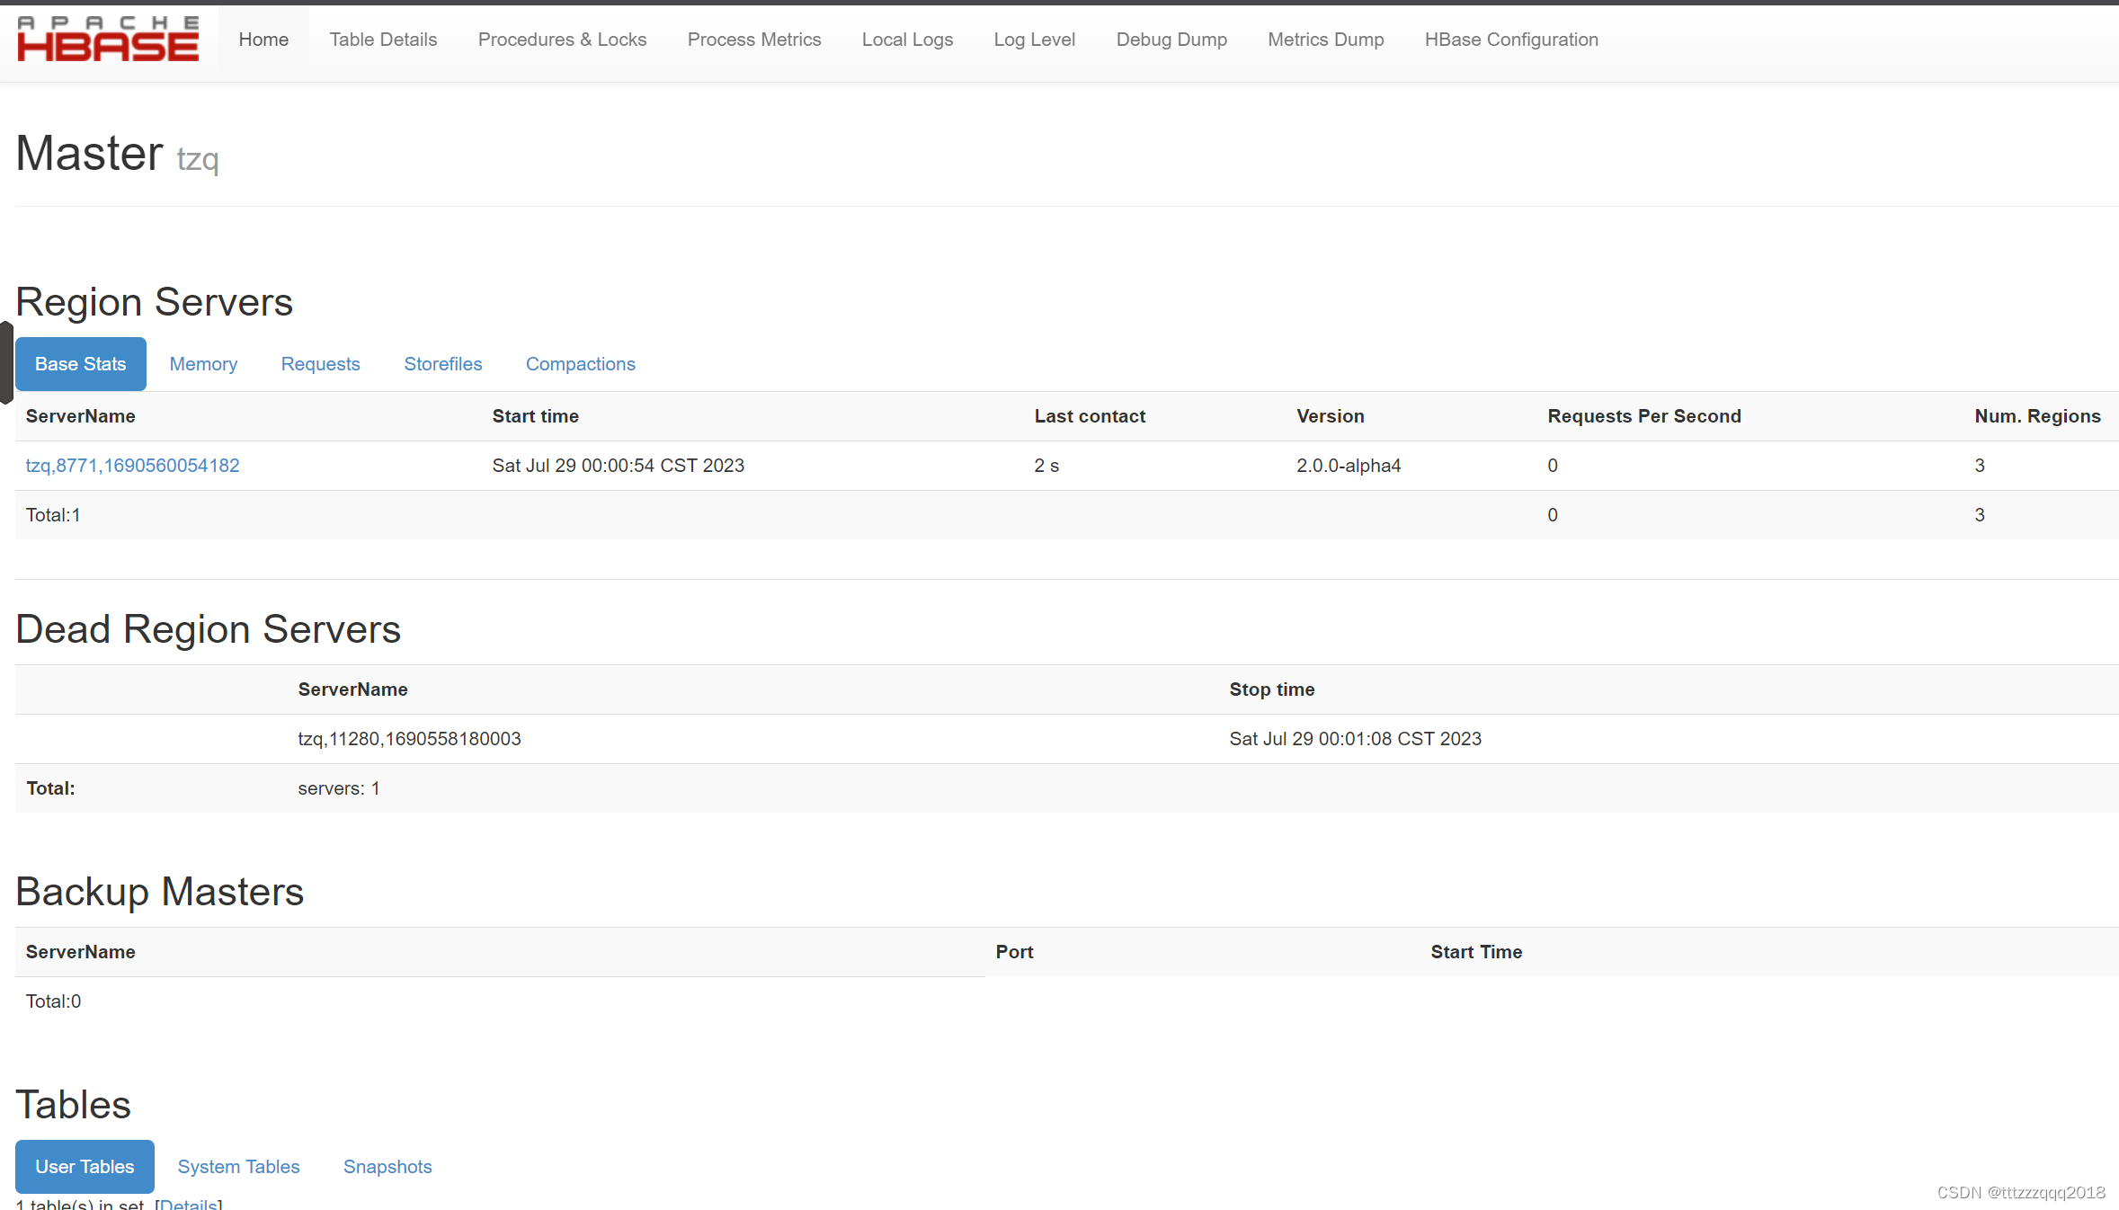
Task: Click Details link under Tables section
Action: point(188,1203)
